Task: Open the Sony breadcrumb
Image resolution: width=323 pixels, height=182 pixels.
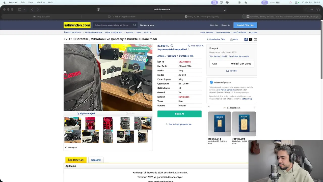Action: tap(139, 32)
